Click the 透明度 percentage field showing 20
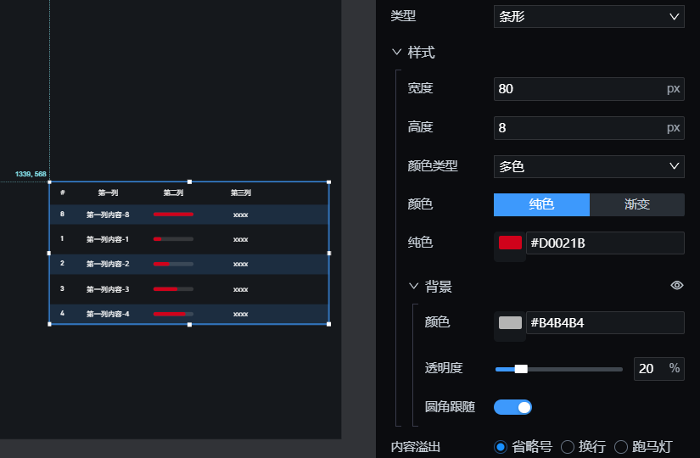 tap(659, 369)
